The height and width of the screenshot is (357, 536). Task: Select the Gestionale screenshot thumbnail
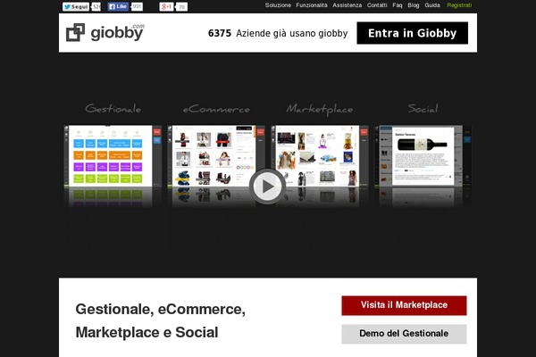(x=113, y=156)
